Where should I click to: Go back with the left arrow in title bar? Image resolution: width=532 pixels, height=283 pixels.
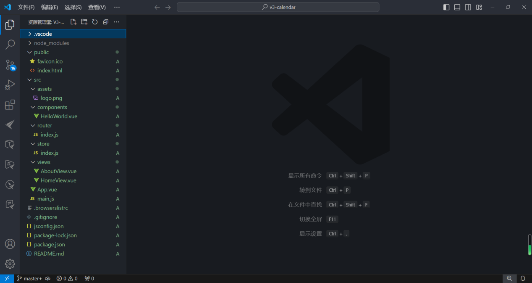(x=157, y=7)
